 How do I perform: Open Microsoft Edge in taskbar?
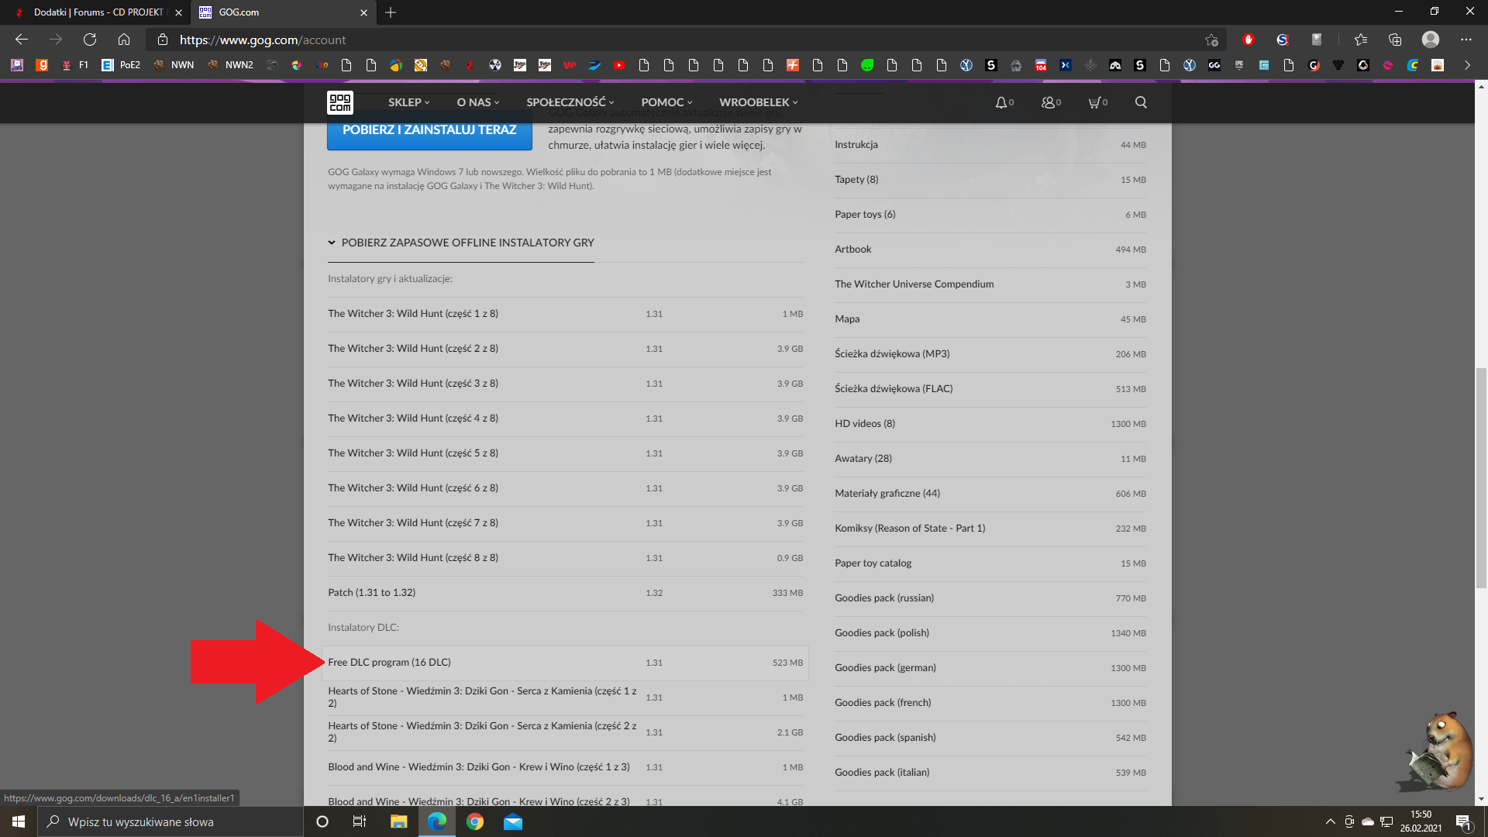click(x=437, y=821)
